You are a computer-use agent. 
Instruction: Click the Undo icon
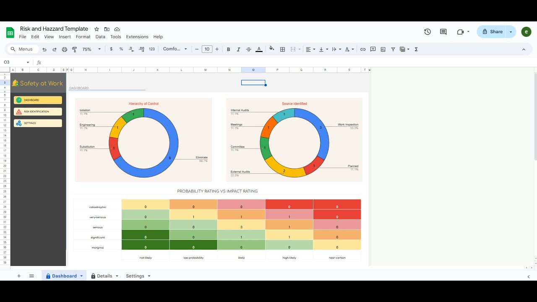coord(44,49)
